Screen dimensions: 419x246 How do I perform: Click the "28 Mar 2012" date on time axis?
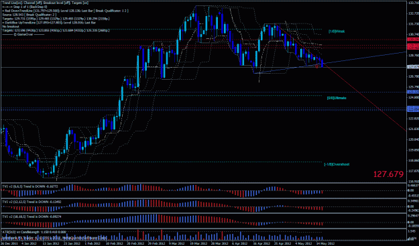point(220,243)
